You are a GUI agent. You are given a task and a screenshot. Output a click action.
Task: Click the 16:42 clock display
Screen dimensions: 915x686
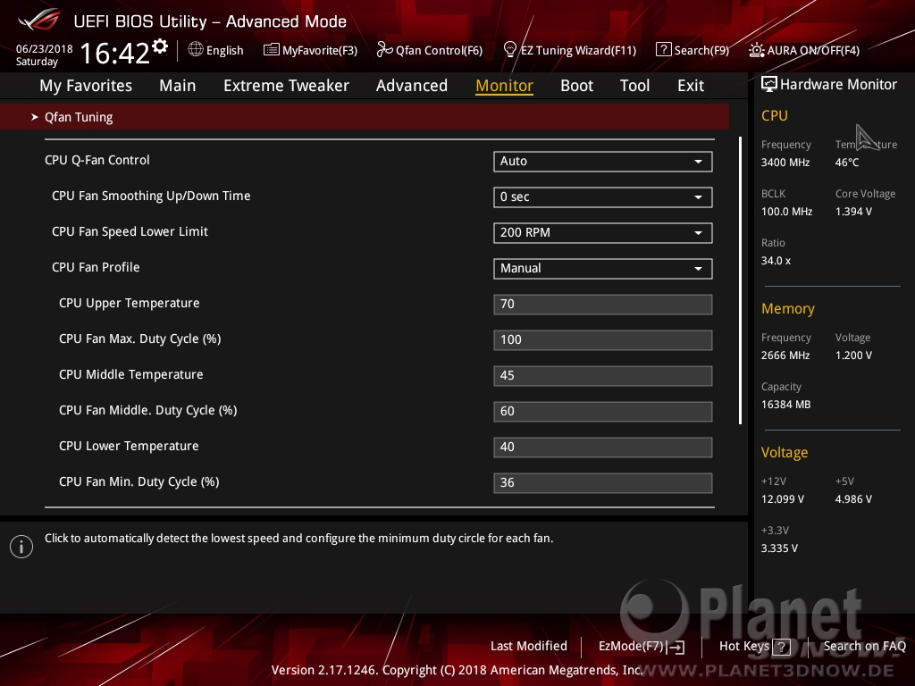click(x=115, y=53)
